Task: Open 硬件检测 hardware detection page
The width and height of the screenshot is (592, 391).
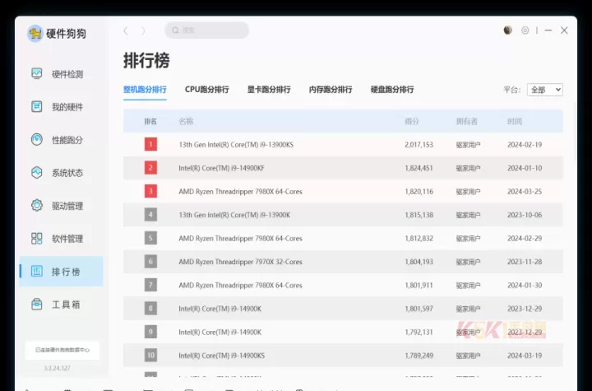Action: pos(61,74)
